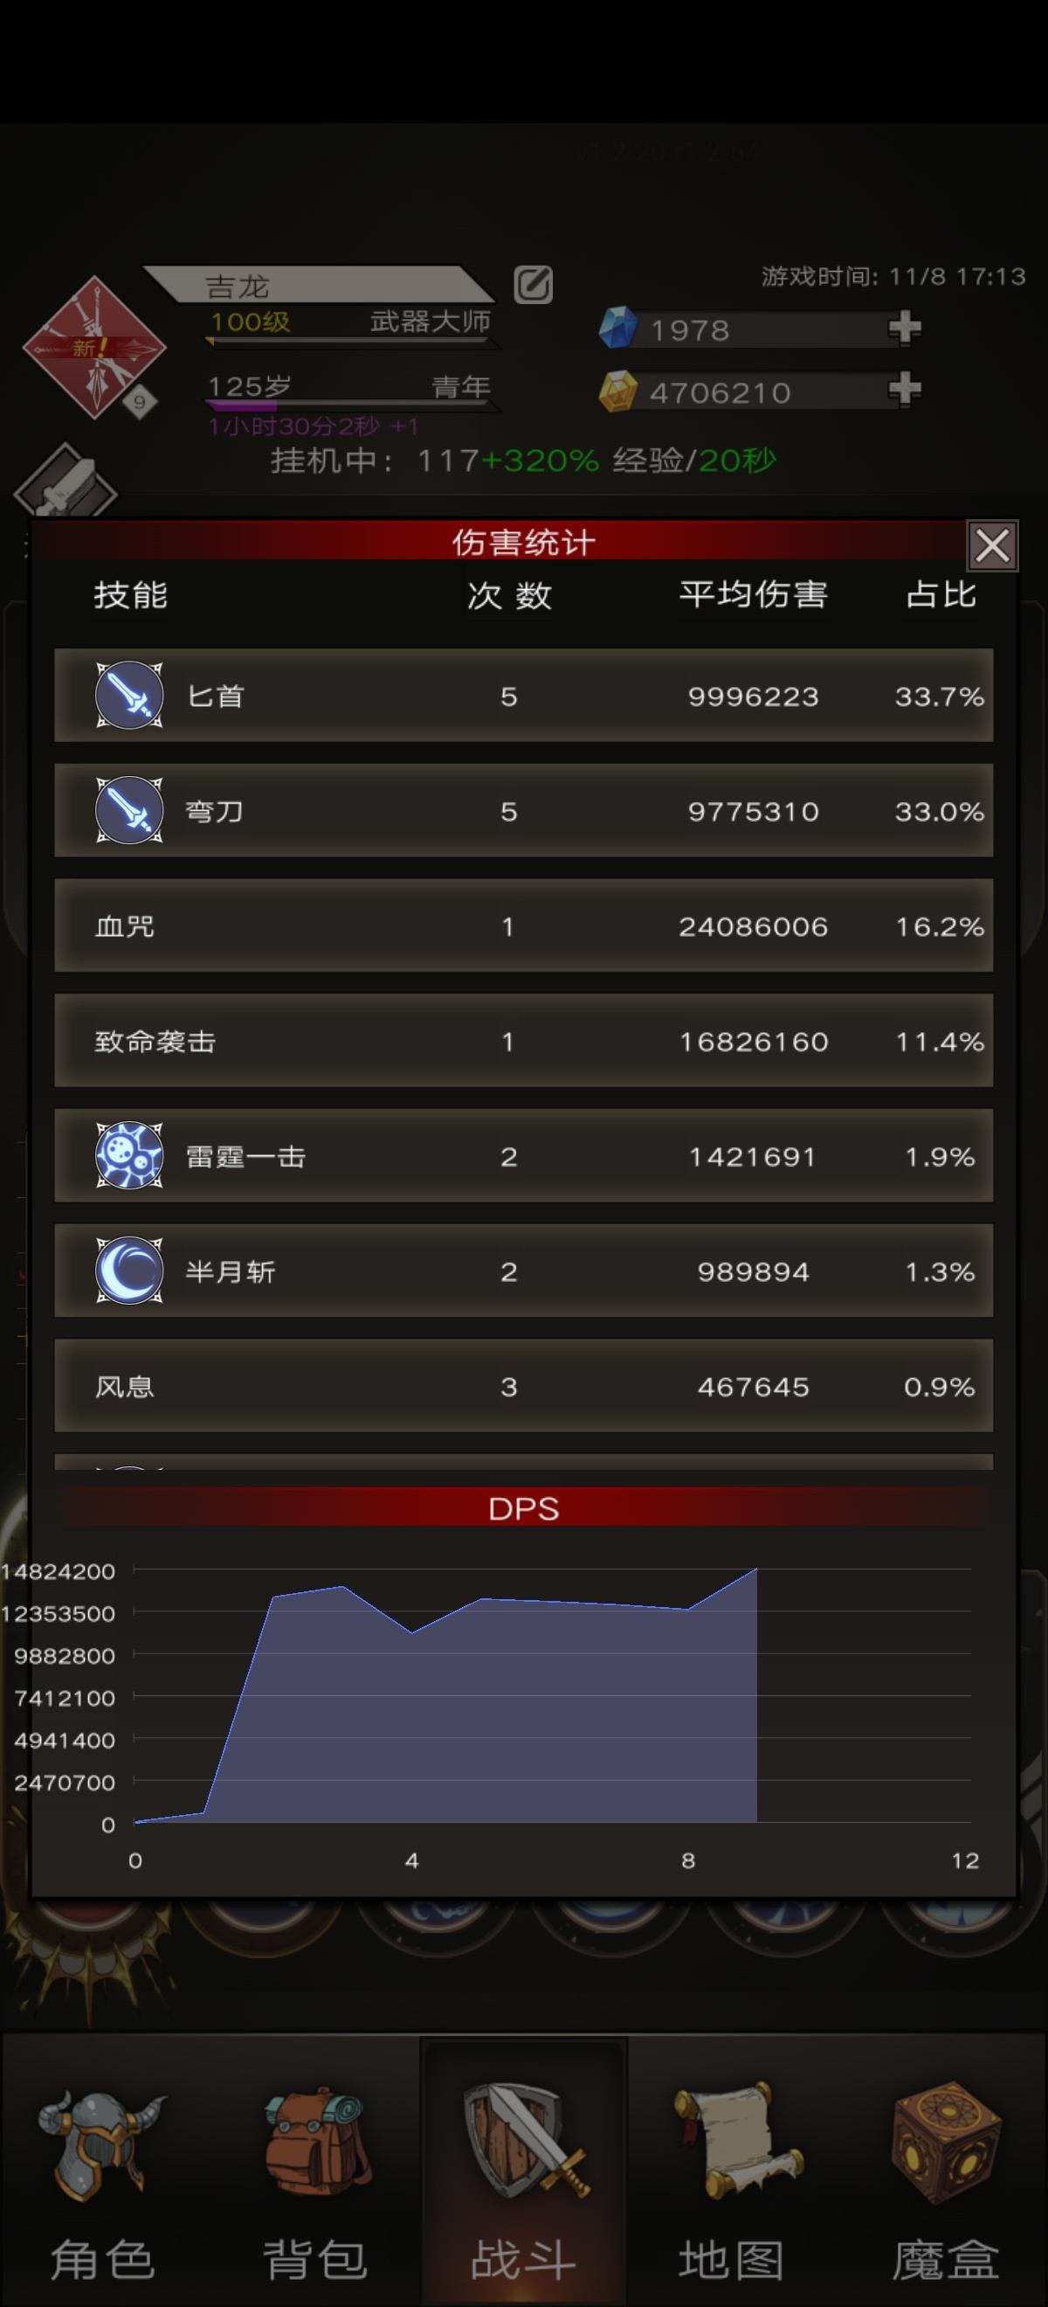Screen dimensions: 1048x2307
Task: Tap the red diamond class emblem avatar
Action: click(94, 348)
